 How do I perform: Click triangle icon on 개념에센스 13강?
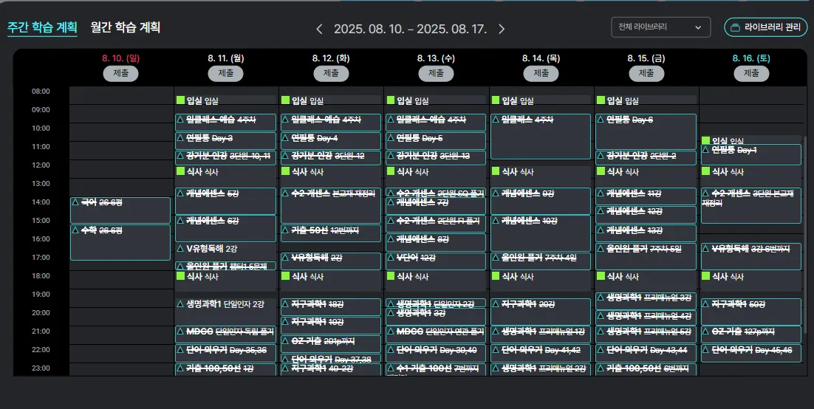click(601, 230)
